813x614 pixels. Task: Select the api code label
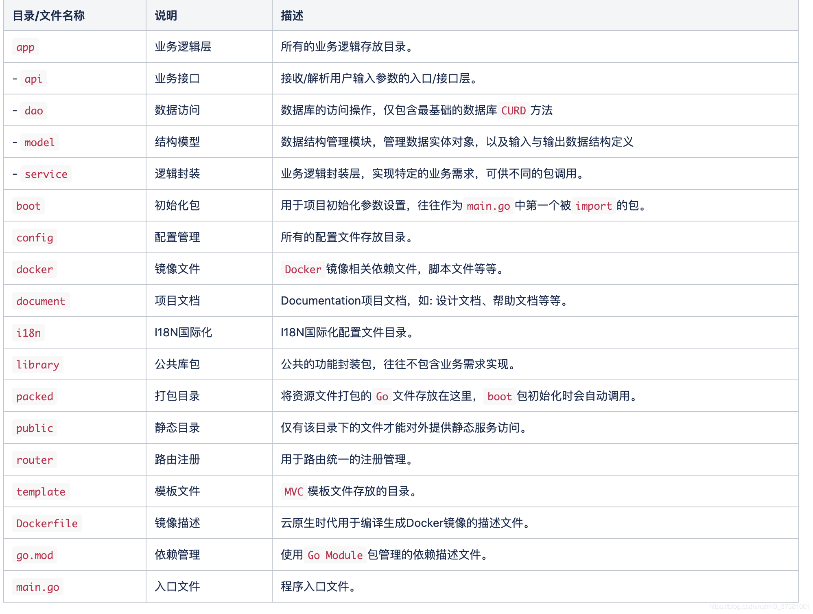coord(34,79)
